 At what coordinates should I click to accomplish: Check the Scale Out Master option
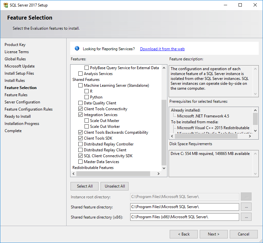tap(86, 121)
